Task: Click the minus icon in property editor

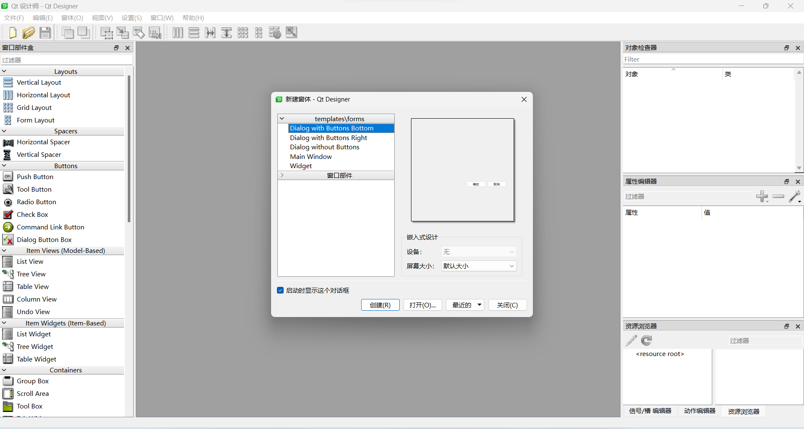Action: click(x=778, y=196)
